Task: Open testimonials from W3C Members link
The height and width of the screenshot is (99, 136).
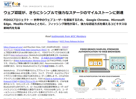Action: coord(69,36)
